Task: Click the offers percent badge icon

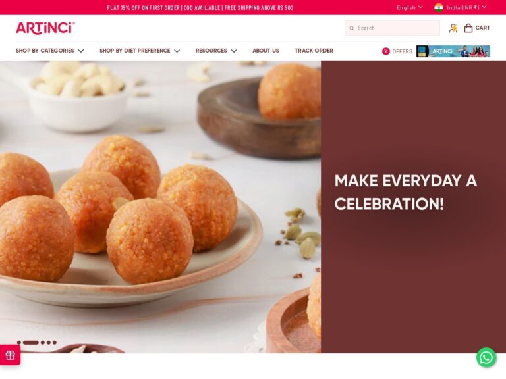Action: coord(385,51)
